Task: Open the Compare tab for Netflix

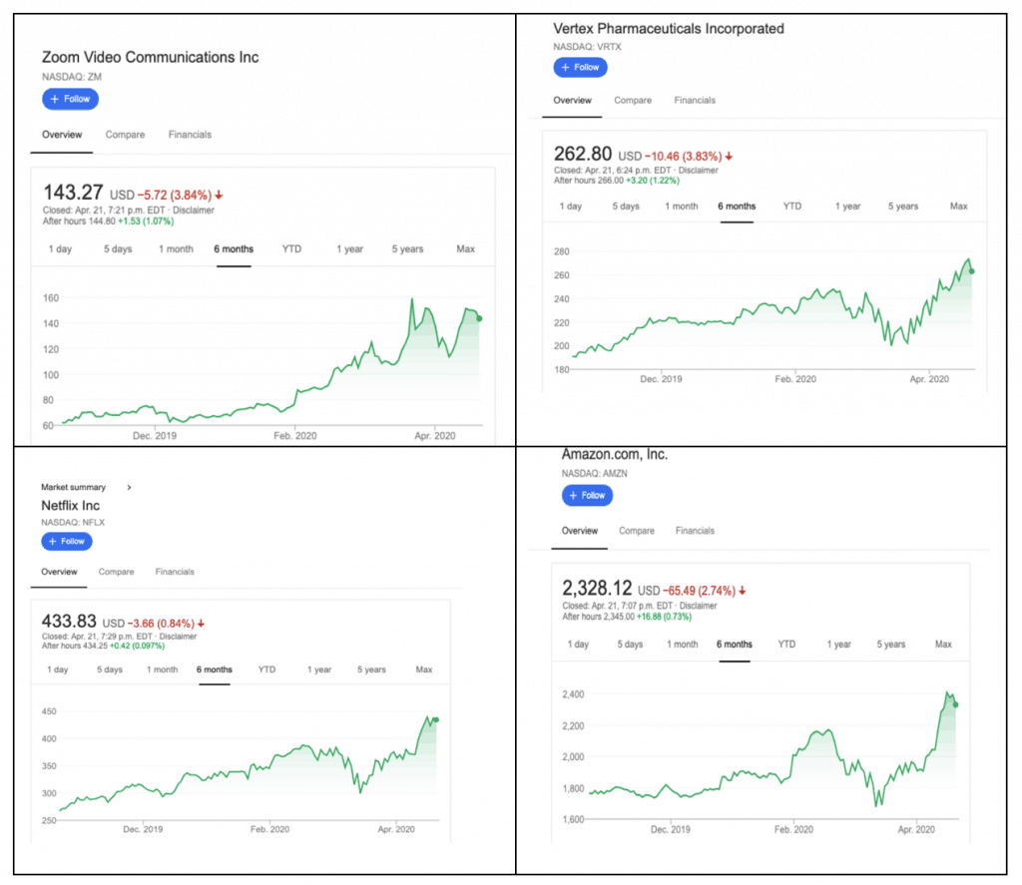Action: click(116, 572)
